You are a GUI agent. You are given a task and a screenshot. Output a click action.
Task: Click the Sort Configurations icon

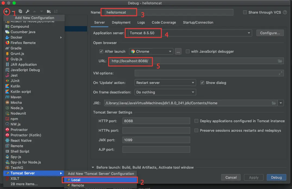(x=56, y=12)
